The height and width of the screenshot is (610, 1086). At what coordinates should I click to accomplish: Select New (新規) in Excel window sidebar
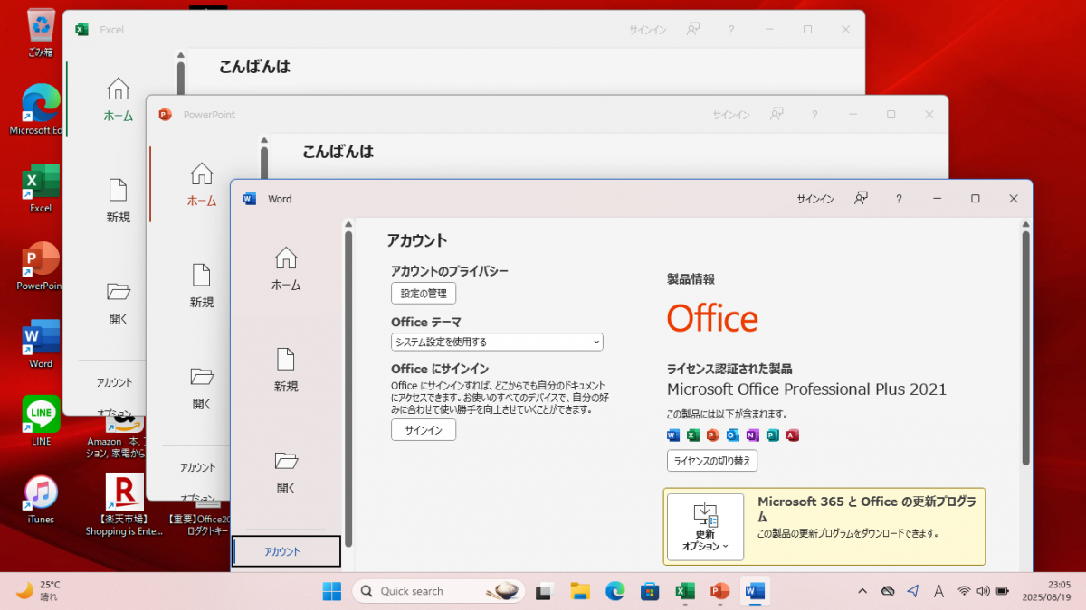point(119,201)
